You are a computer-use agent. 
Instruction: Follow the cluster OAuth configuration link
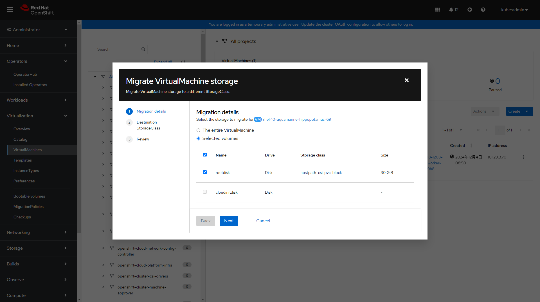346,24
